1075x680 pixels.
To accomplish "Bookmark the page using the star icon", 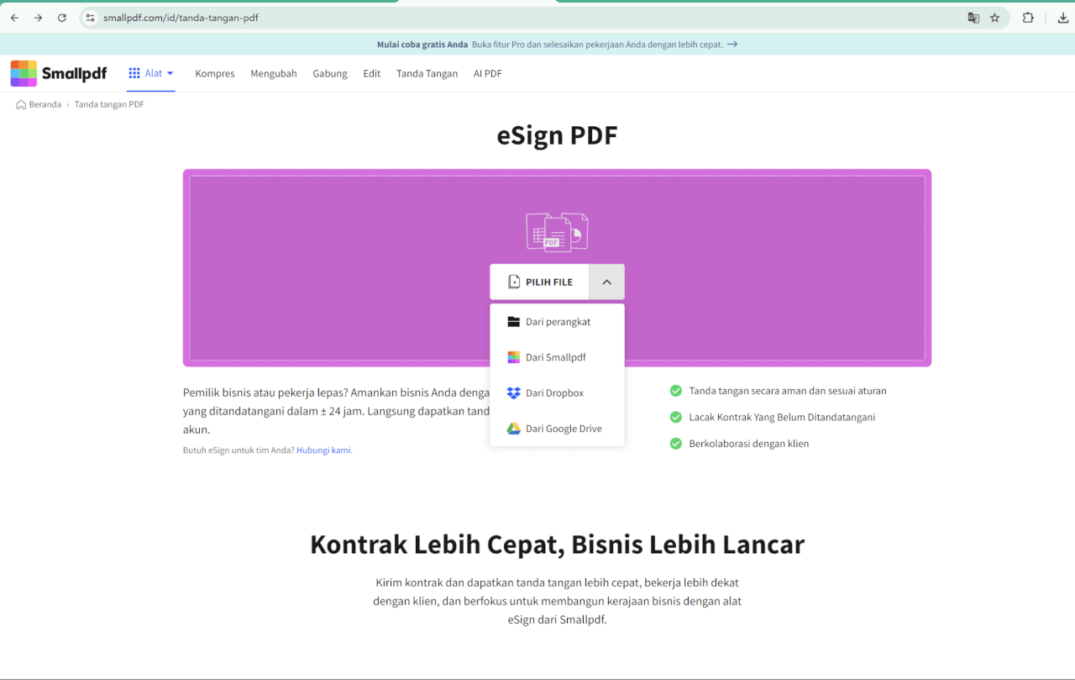I will [x=996, y=17].
